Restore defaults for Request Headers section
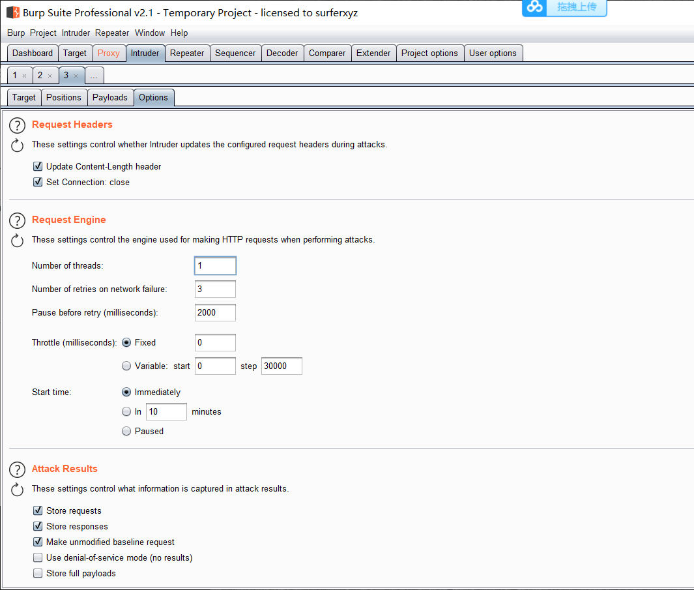 [x=17, y=145]
